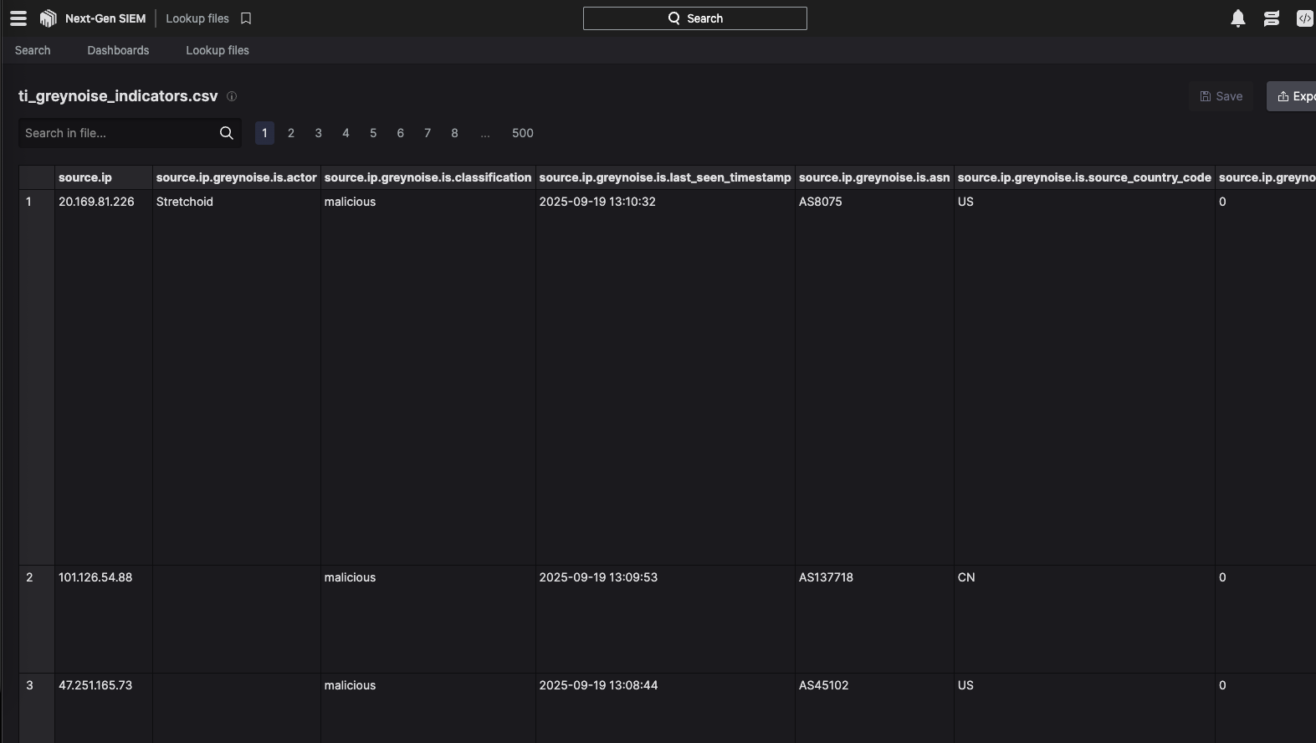Select the source.ip column header

(85, 177)
